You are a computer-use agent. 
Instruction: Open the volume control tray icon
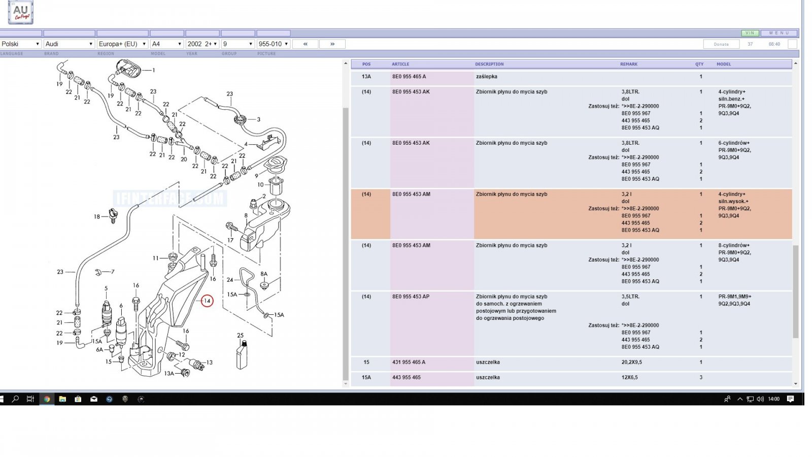(760, 399)
